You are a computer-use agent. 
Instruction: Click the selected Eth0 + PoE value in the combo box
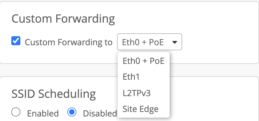pyautogui.click(x=143, y=42)
